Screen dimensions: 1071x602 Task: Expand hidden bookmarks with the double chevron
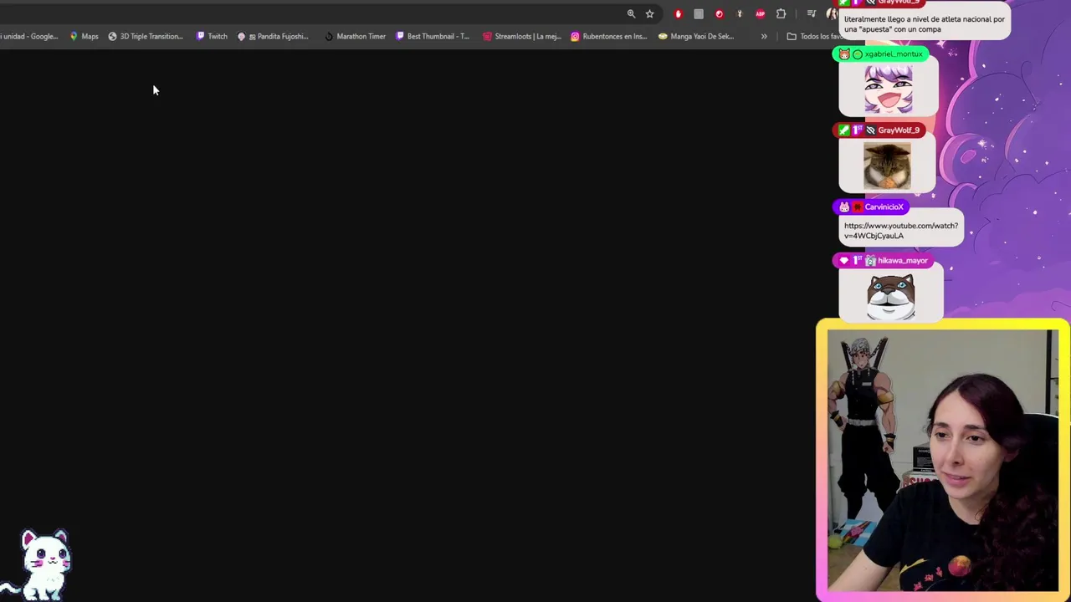tap(763, 36)
